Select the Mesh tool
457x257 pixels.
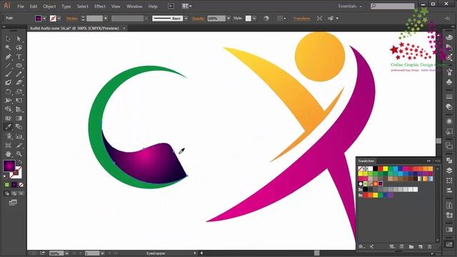click(8, 119)
